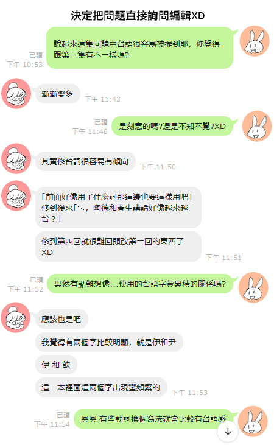Click pink avatar beside 應該也是吧
Screen dimensions: 274x445
[16, 317]
